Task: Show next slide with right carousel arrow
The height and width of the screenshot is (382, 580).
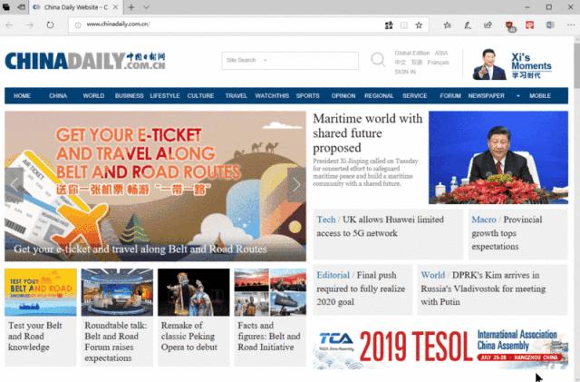Action: click(296, 184)
